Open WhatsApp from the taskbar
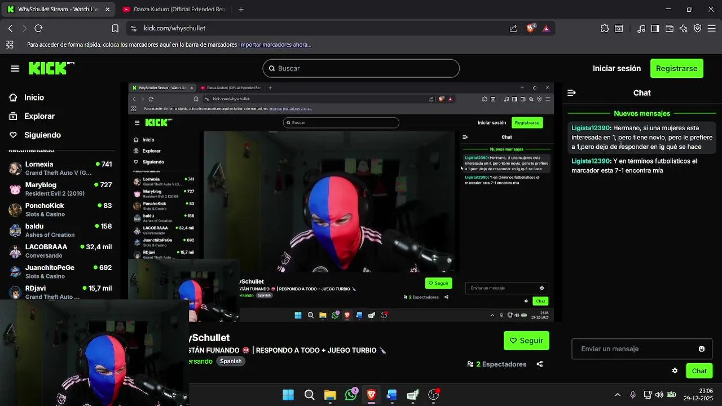722x406 pixels. point(351,395)
